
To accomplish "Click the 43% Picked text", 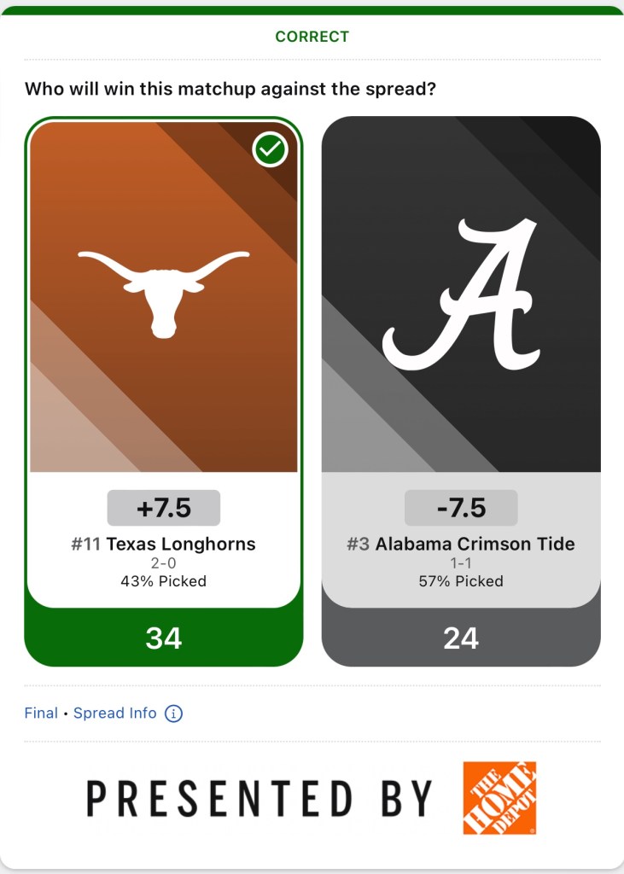I will pyautogui.click(x=163, y=581).
